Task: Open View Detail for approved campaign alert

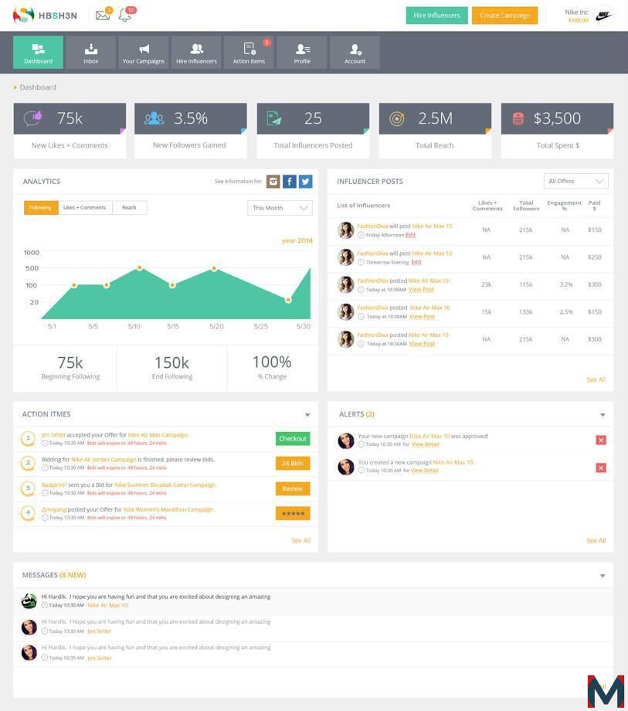Action: coord(426,444)
